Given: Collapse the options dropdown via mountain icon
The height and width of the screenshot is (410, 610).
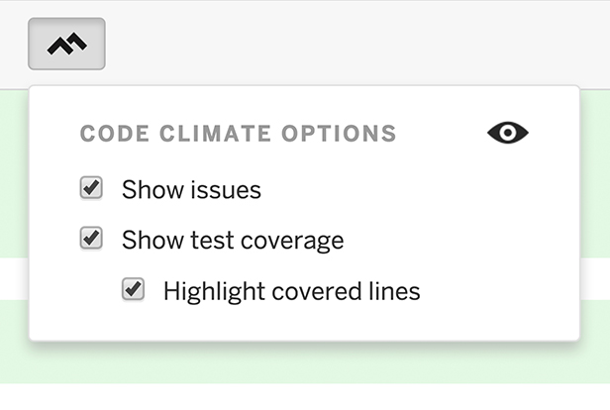Looking at the screenshot, I should click(66, 44).
